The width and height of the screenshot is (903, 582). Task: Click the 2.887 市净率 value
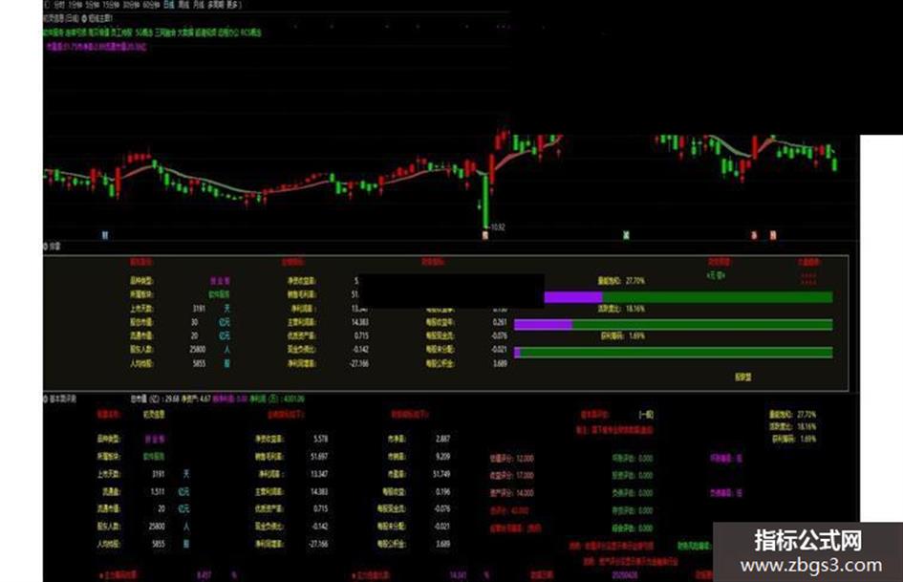pos(442,439)
